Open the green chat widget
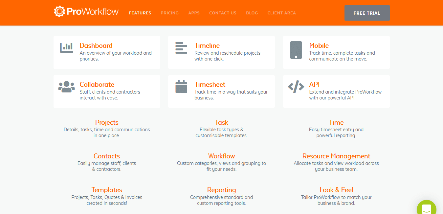 (427, 207)
